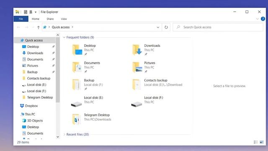Select the Desktop folder icon in Frequent folders
The width and height of the screenshot is (268, 151).
77,49
